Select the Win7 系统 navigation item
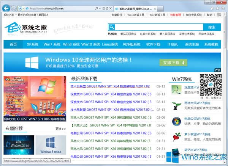The image size is (228, 166). coord(52,44)
